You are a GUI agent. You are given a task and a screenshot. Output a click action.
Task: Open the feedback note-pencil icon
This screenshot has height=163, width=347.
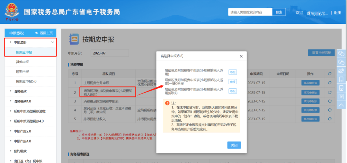tap(342, 96)
